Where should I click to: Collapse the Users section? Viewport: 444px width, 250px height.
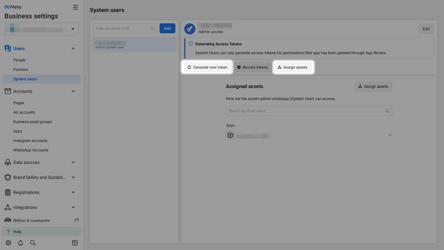tap(73, 48)
